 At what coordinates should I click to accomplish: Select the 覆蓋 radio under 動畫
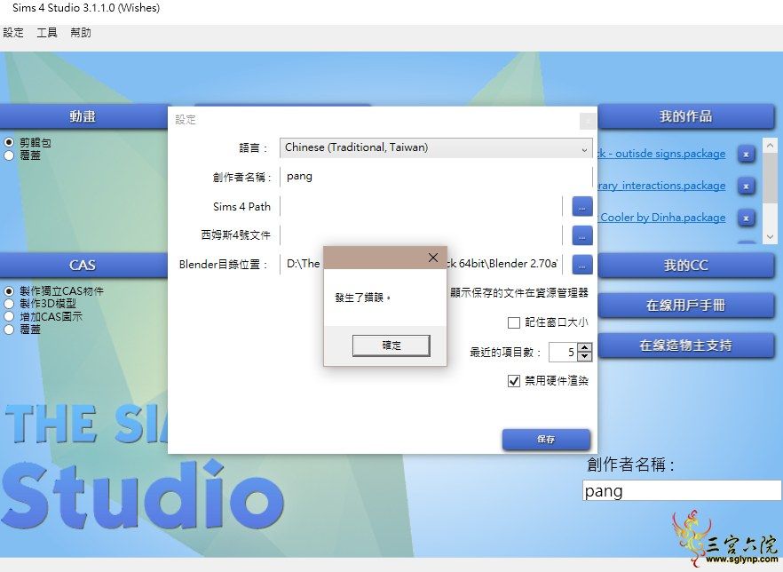pos(9,155)
